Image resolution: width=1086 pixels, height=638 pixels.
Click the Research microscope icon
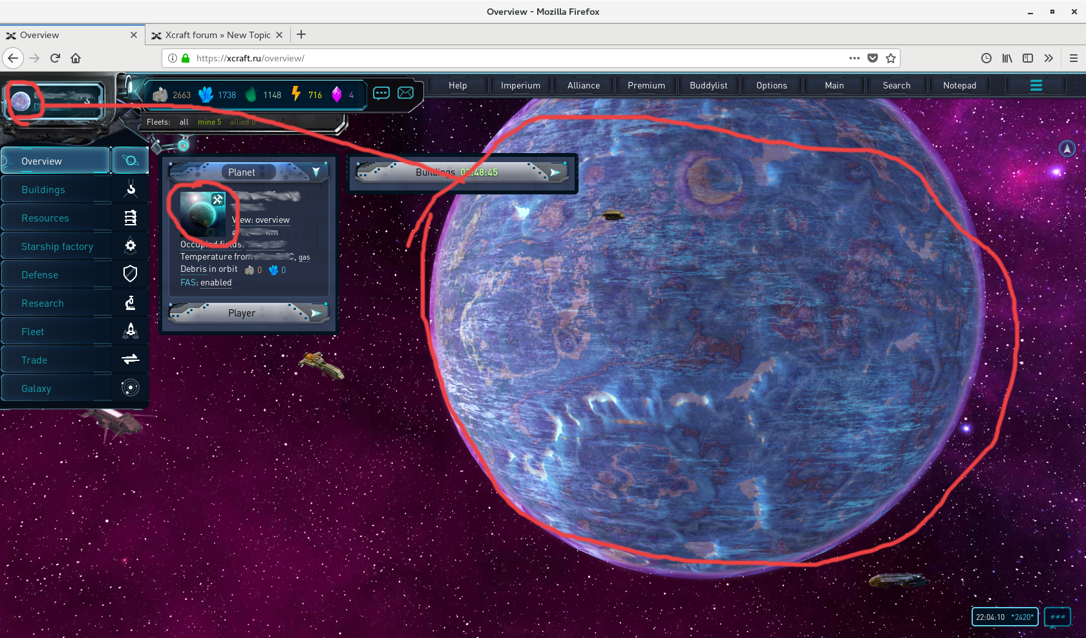tap(131, 303)
